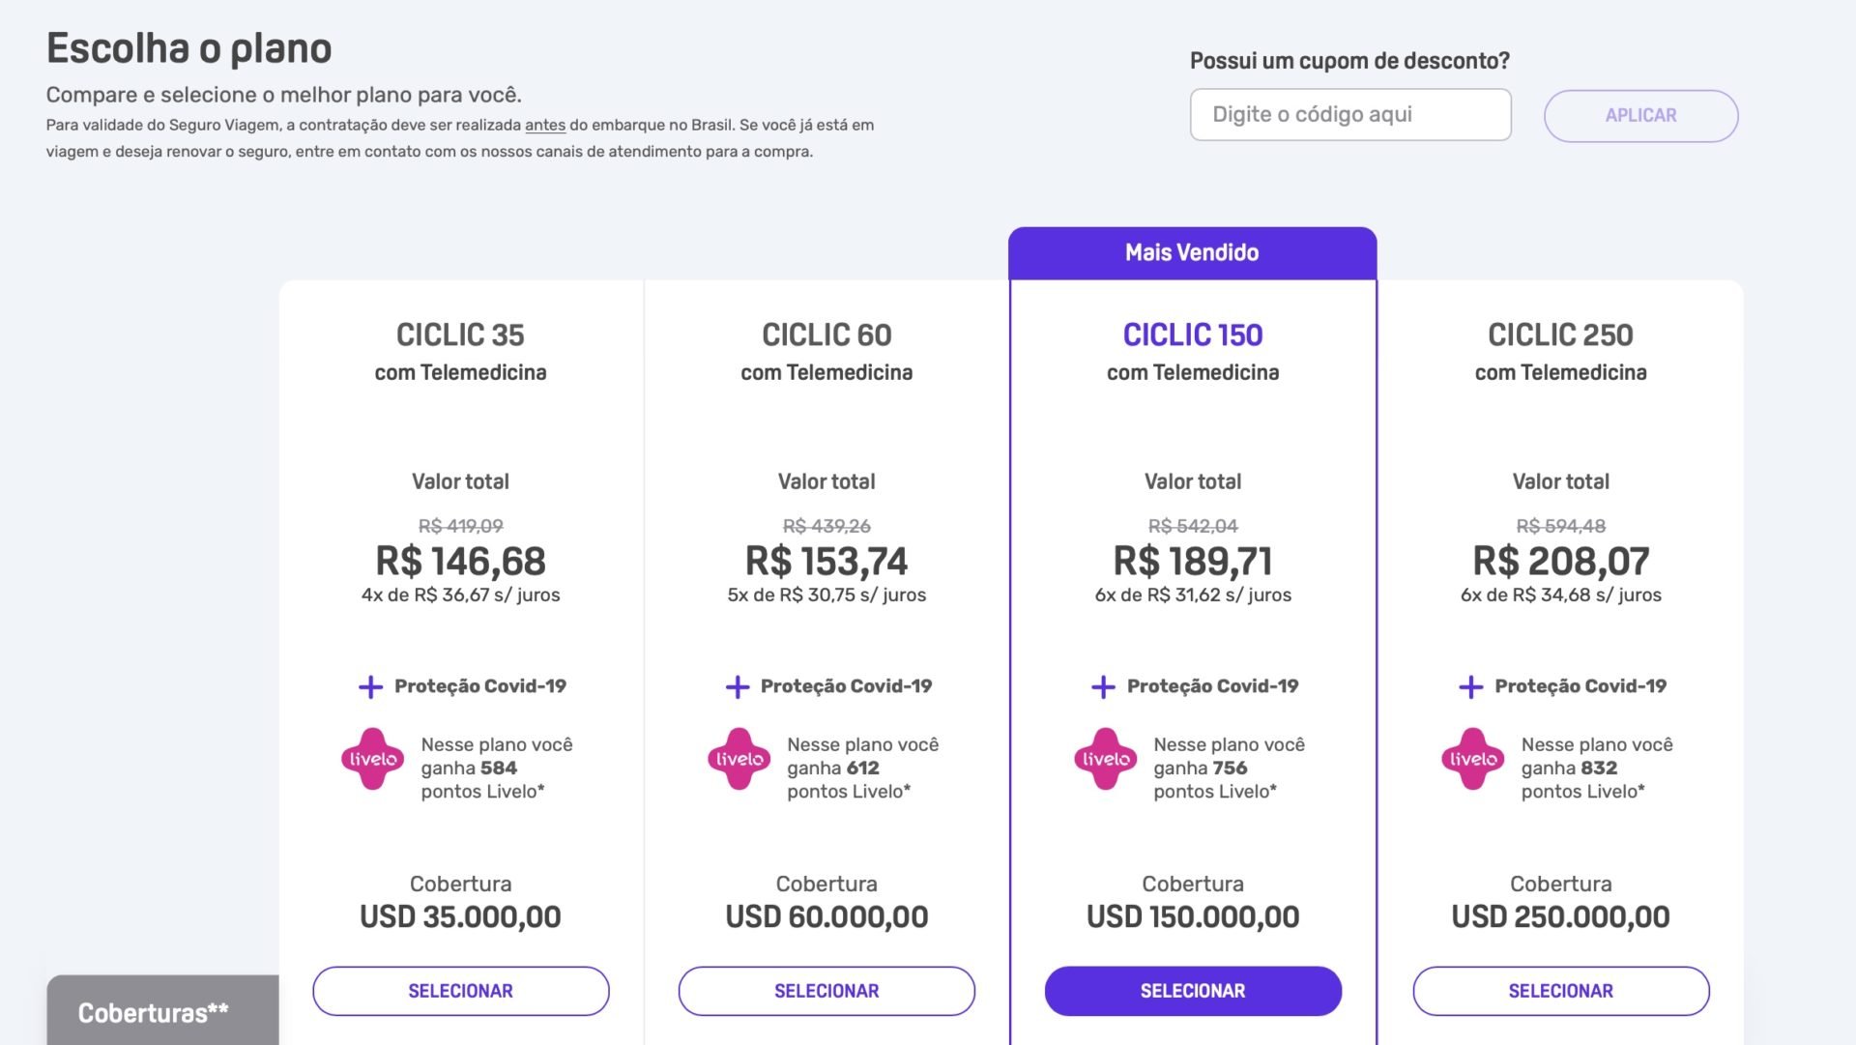Click the underlined 'antes' link
This screenshot has width=1856, height=1045.
(545, 125)
